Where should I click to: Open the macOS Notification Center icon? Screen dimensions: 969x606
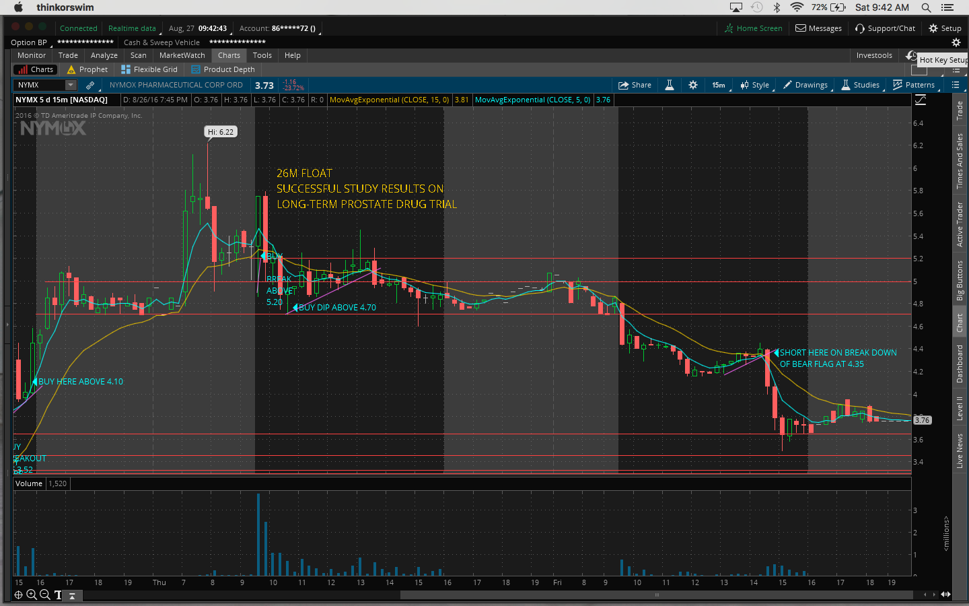[x=948, y=7]
